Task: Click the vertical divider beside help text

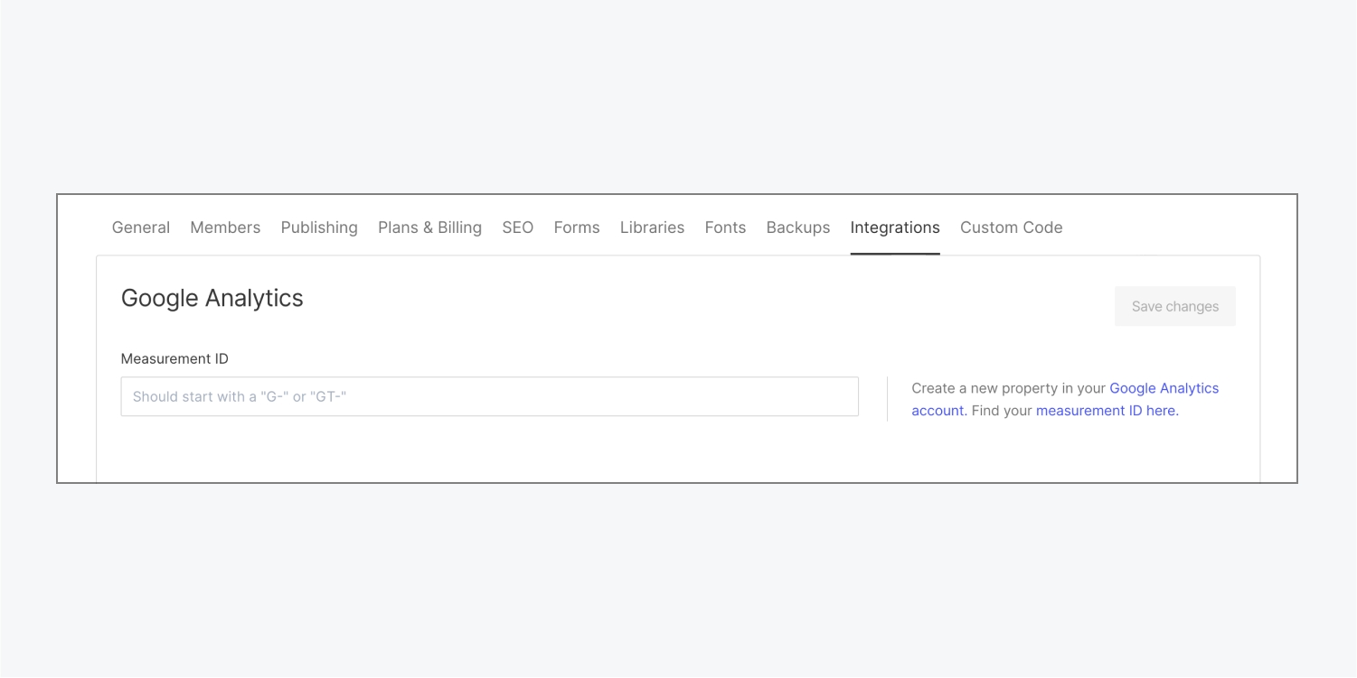Action: click(x=887, y=399)
